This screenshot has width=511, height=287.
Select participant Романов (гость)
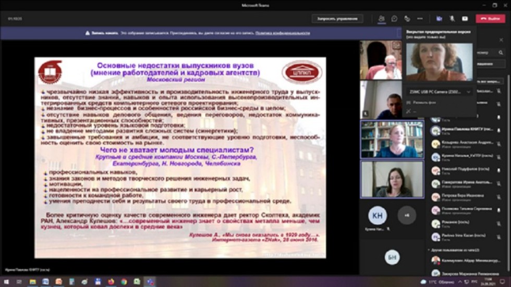464,224
